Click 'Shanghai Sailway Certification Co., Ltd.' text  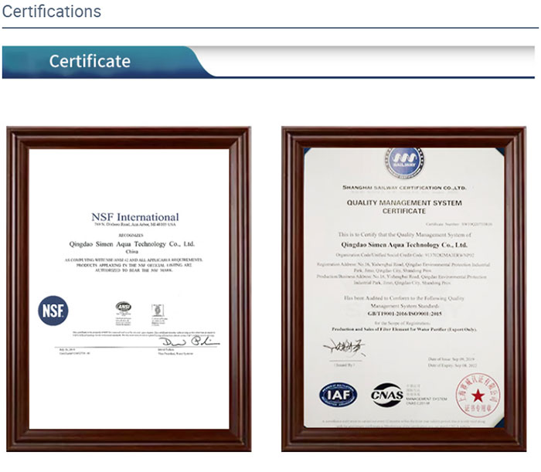tap(404, 188)
